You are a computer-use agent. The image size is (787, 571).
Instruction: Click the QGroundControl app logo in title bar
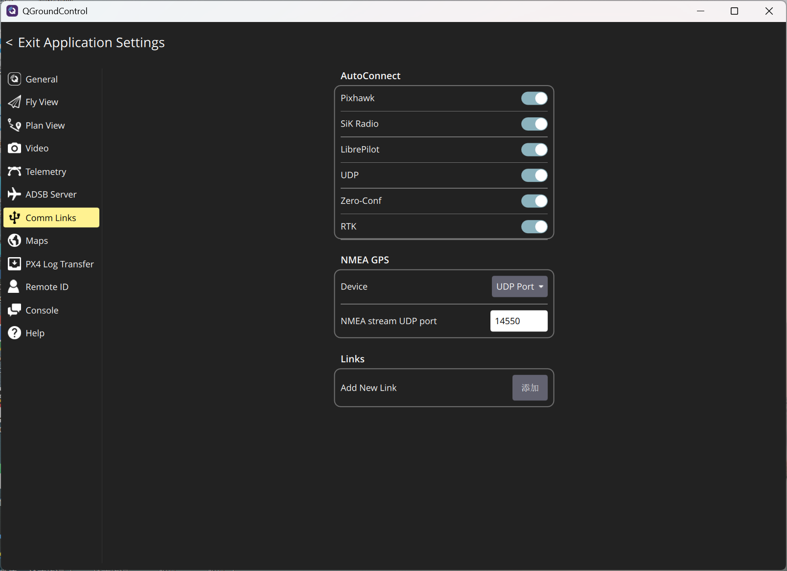point(12,11)
